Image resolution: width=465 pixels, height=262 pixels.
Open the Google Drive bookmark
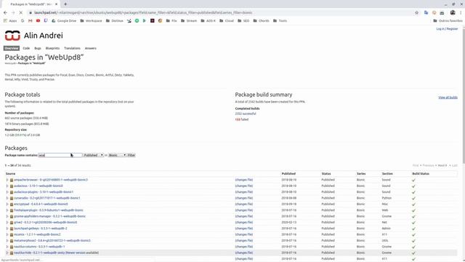(64, 21)
